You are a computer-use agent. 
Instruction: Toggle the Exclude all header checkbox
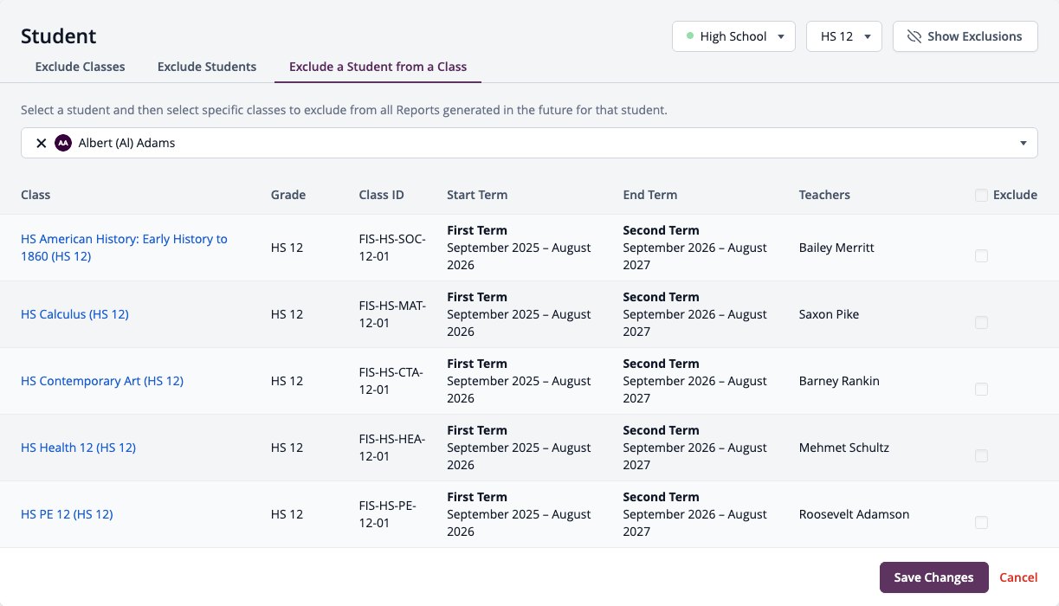pos(981,196)
